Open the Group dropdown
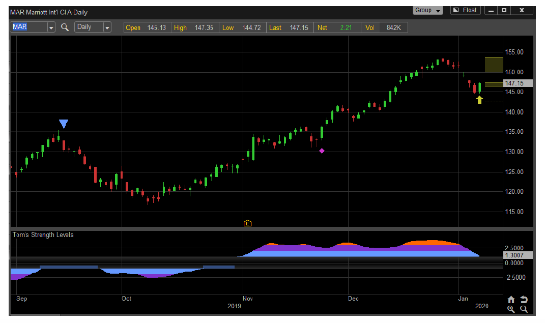Viewport: 545px width, 323px height. (x=428, y=10)
